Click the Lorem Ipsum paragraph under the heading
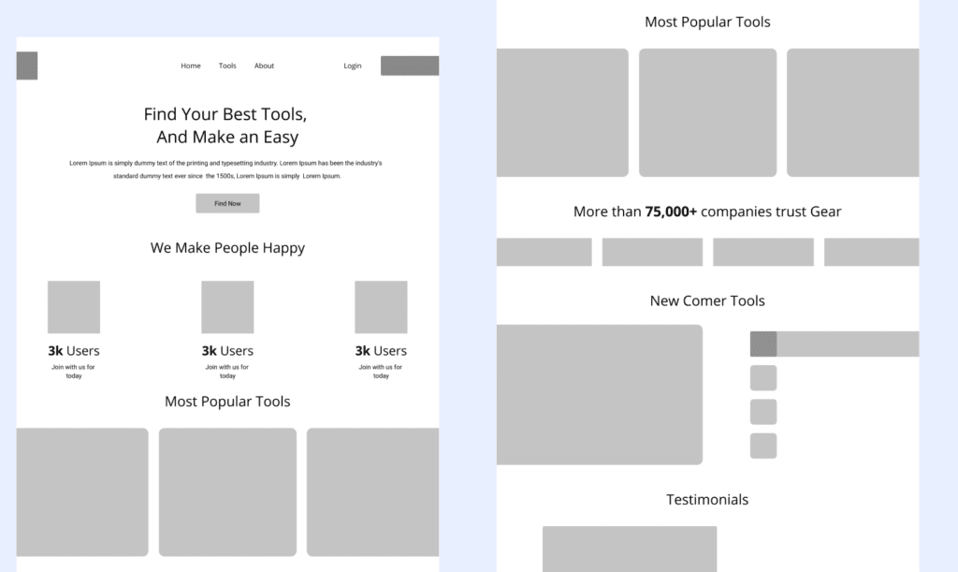 [225, 169]
